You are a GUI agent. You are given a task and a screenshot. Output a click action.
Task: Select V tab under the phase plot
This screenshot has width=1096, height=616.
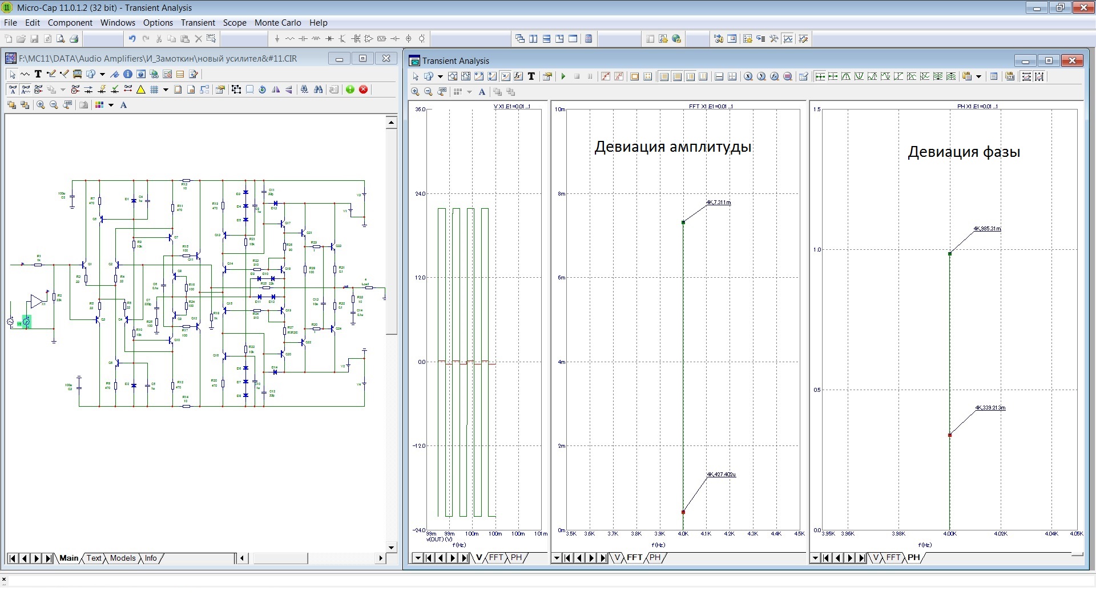pos(876,557)
